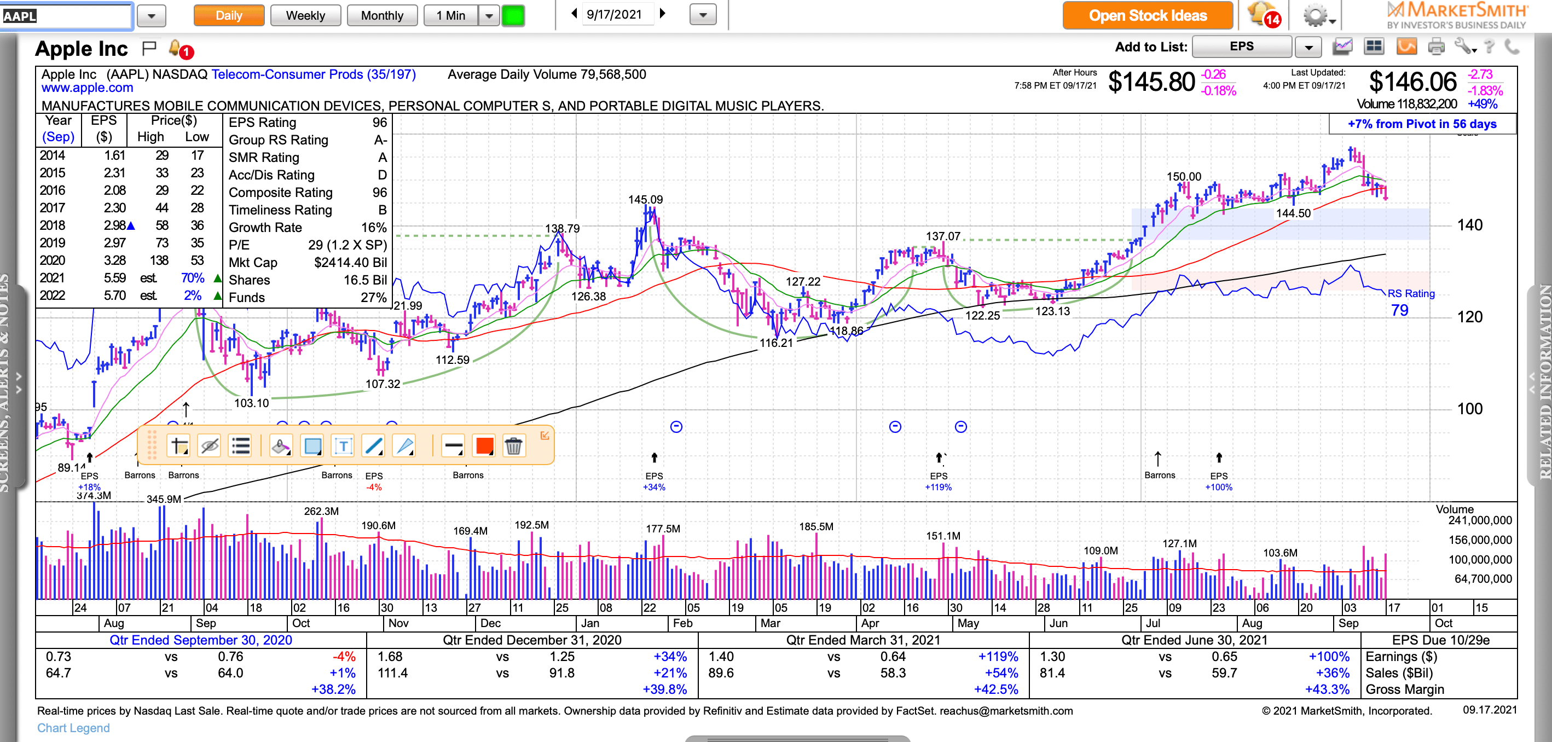The height and width of the screenshot is (742, 1552).
Task: Open the settings gear menu
Action: point(1319,15)
